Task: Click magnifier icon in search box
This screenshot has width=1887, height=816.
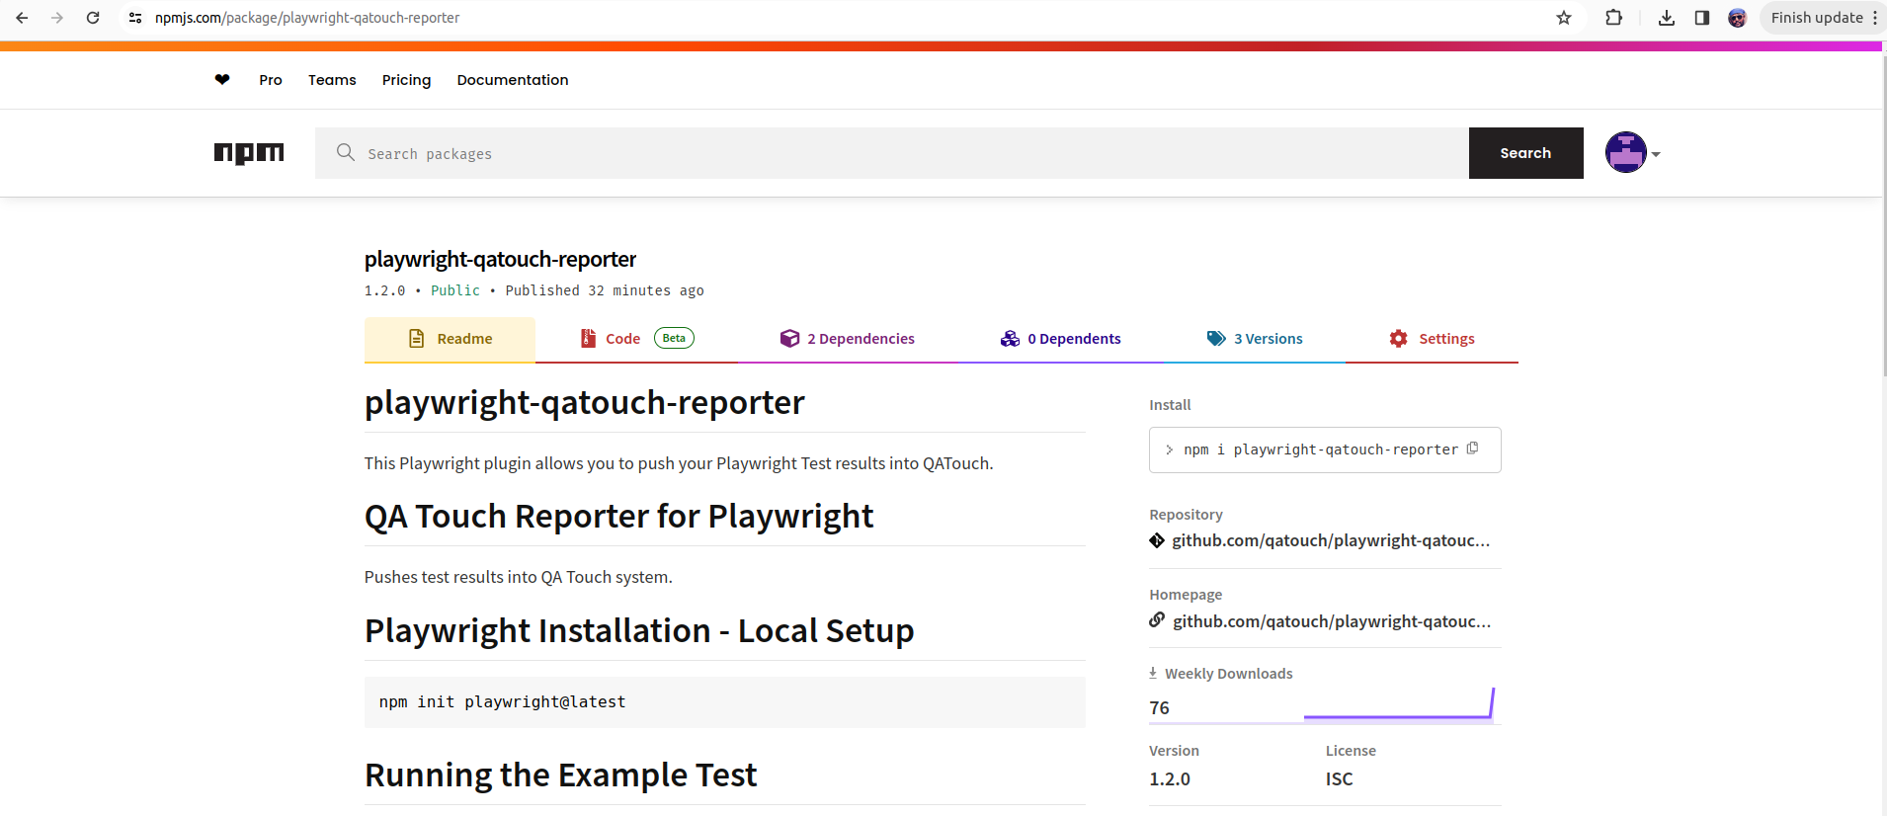Action: click(345, 152)
